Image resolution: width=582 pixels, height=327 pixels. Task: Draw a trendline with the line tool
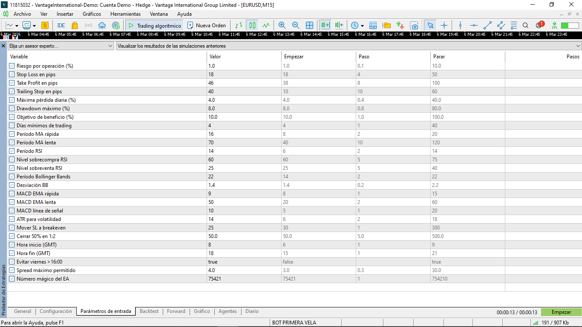coord(488,26)
